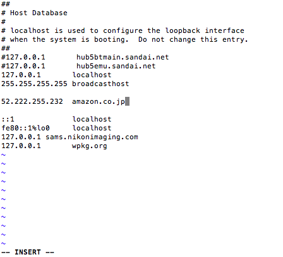Click the fe80::1%lo0 address

pyautogui.click(x=25, y=128)
